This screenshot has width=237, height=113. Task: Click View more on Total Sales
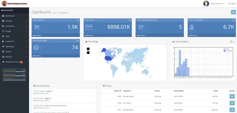click(89, 35)
